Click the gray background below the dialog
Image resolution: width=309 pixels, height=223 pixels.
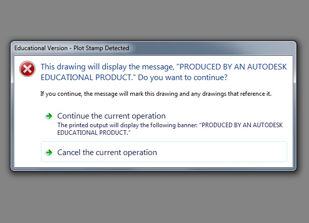154,197
